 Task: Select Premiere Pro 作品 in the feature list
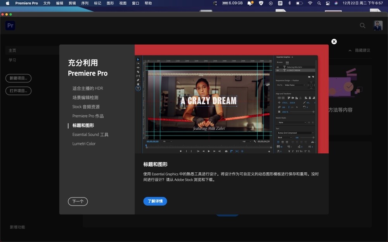(88, 116)
